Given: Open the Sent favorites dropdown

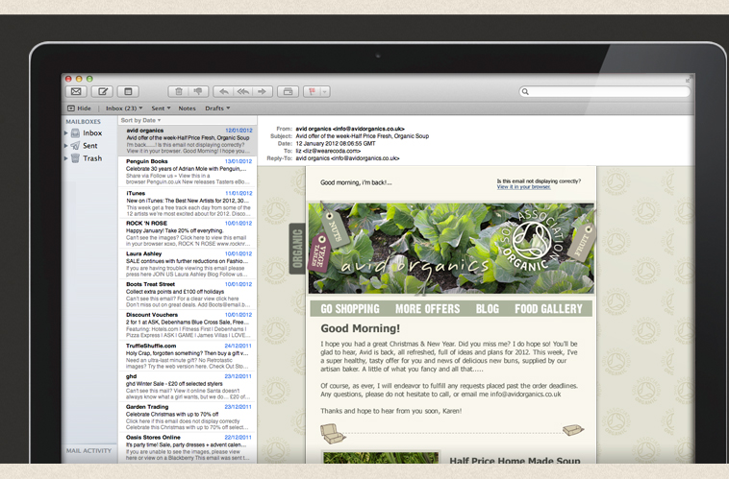Looking at the screenshot, I should [x=161, y=108].
